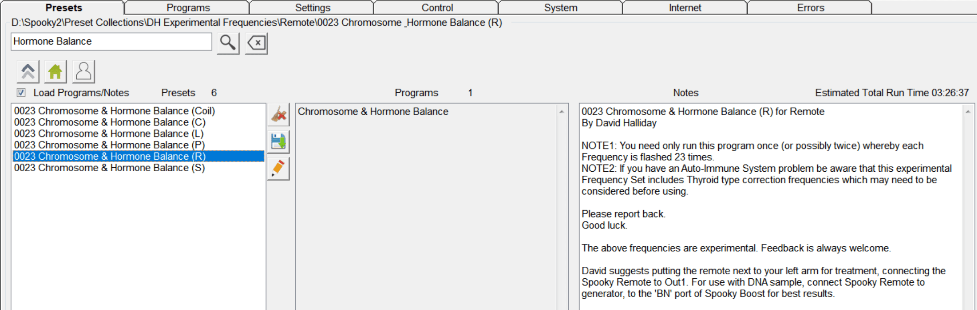
Task: Return to preset home with green house icon
Action: coord(55,71)
